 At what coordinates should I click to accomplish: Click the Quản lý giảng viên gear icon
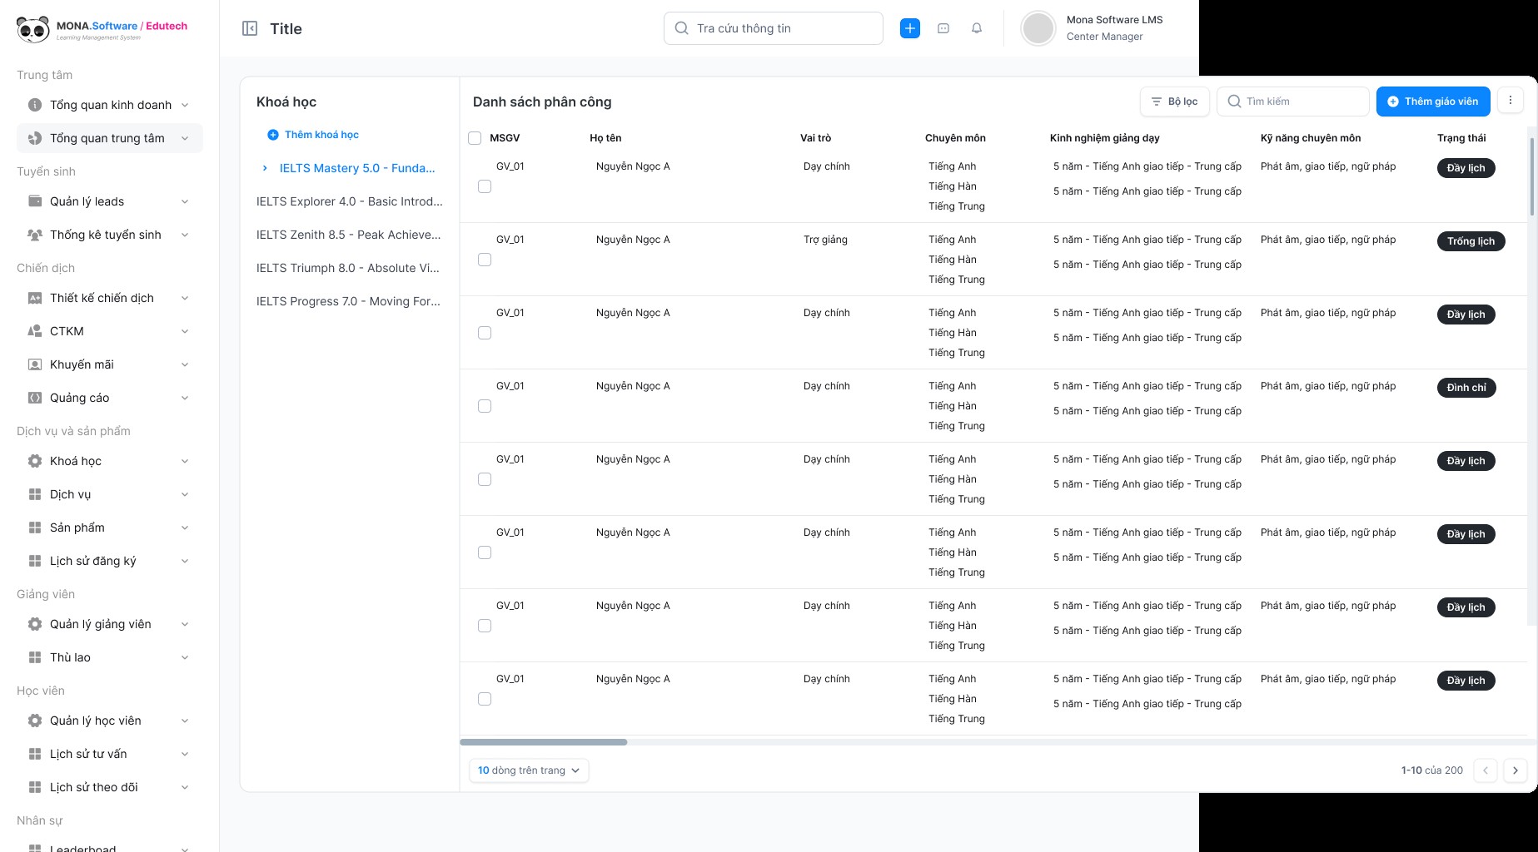coord(35,624)
